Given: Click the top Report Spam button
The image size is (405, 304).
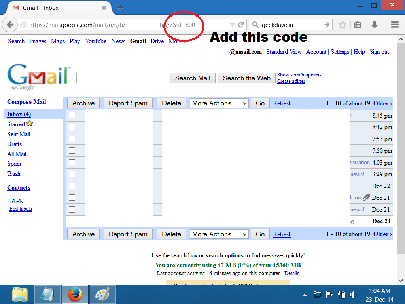Looking at the screenshot, I should click(128, 103).
